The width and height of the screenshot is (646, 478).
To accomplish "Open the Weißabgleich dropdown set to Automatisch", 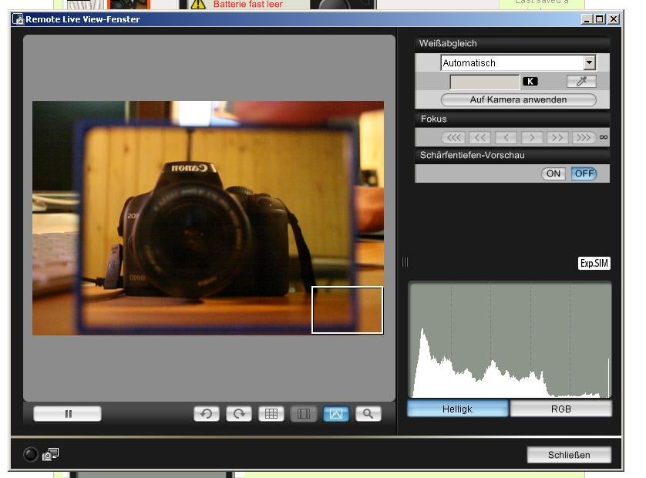I will [x=518, y=63].
